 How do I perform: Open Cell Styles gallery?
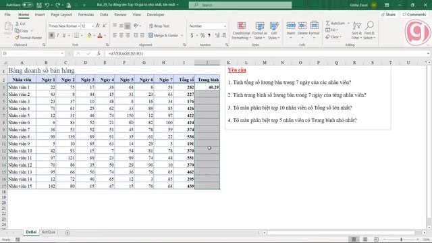click(x=274, y=30)
